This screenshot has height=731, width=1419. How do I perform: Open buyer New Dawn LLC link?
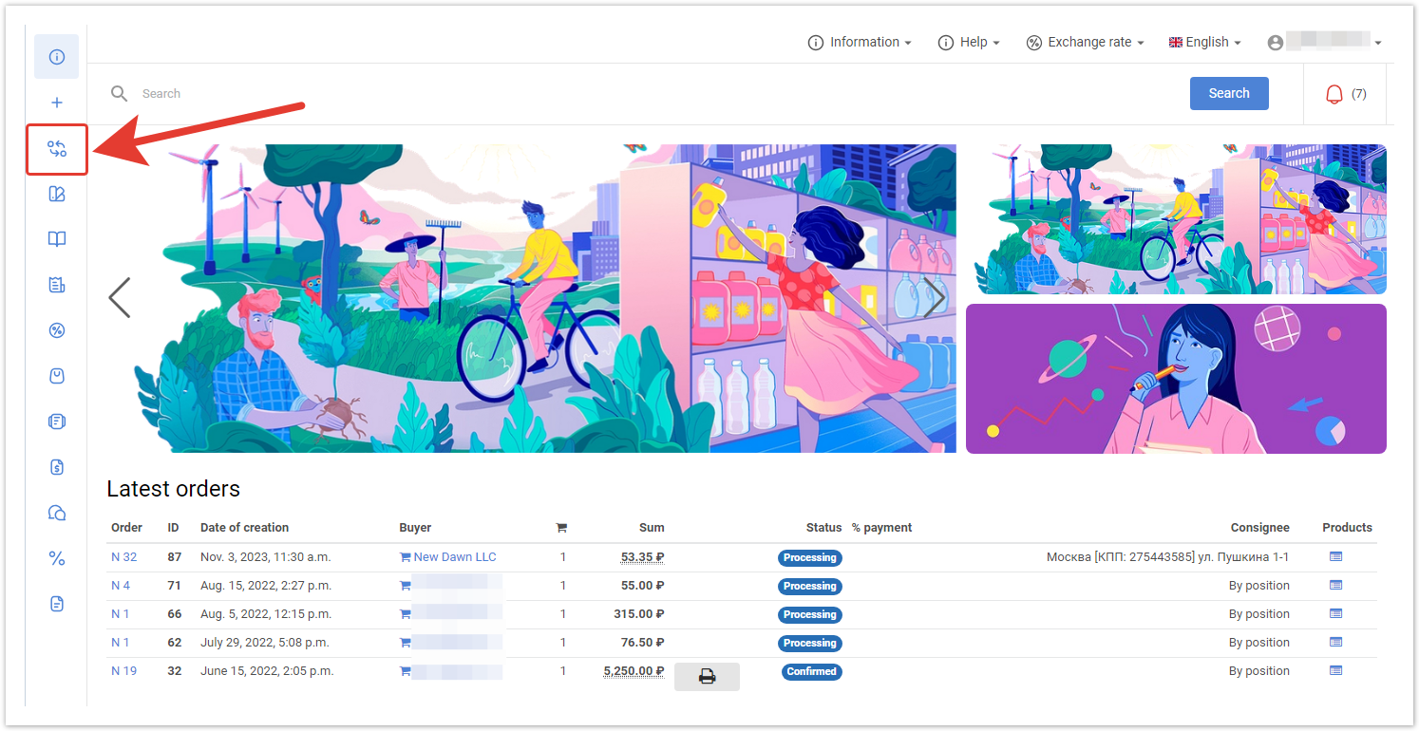455,557
